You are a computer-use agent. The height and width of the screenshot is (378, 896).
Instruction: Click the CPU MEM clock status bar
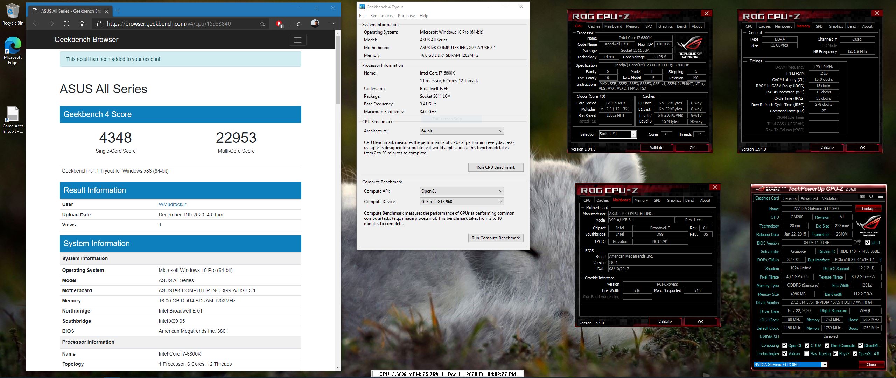click(448, 374)
